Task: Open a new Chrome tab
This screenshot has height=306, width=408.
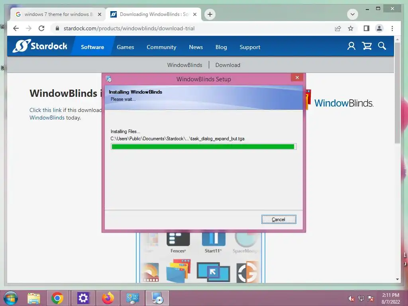Action: click(x=210, y=14)
